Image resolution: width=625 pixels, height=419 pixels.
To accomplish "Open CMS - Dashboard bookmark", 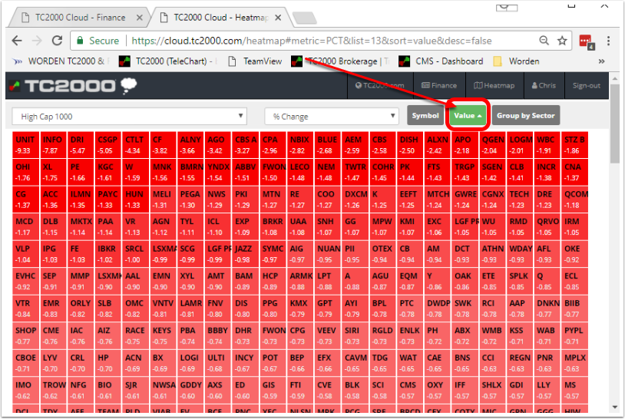I will click(x=441, y=61).
